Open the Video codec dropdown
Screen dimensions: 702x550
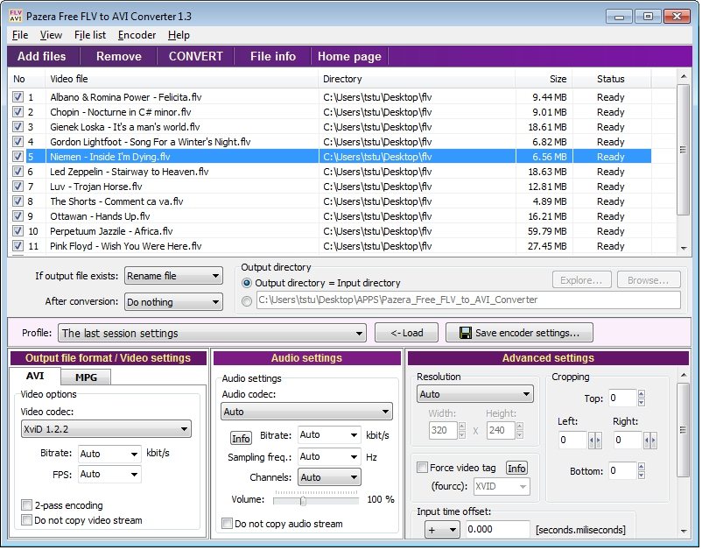[105, 429]
